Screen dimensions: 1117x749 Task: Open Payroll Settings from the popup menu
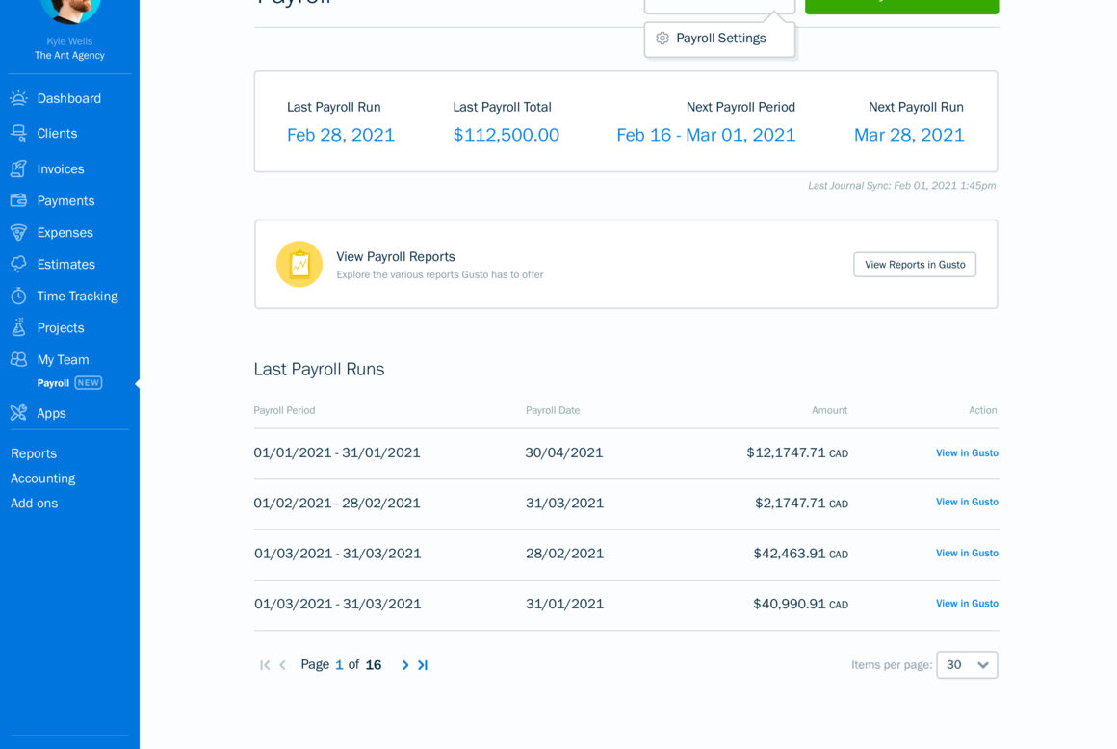tap(720, 39)
